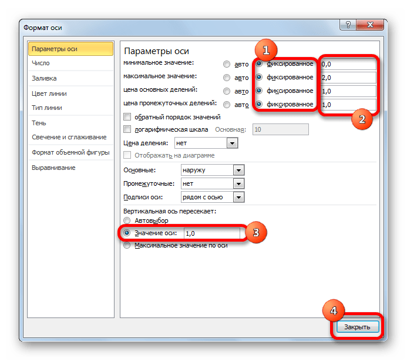The image size is (407, 361).
Task: Click the Закрыть button
Action: click(x=358, y=327)
